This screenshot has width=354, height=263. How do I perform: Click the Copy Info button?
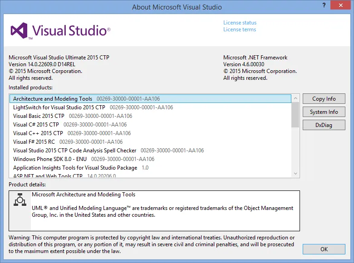324,99
